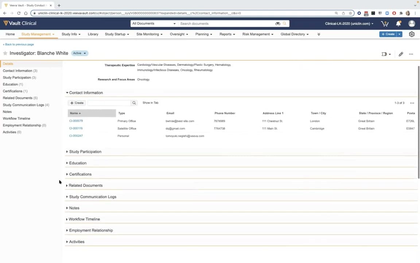Bookmark this page with star icon
The image size is (420, 263).
pyautogui.click(x=350, y=13)
